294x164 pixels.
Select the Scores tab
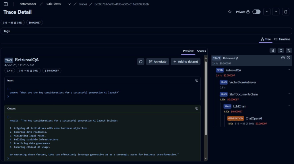[x=201, y=51]
